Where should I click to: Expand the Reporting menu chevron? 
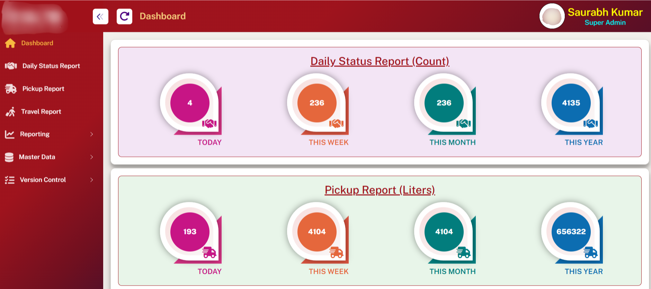point(92,134)
